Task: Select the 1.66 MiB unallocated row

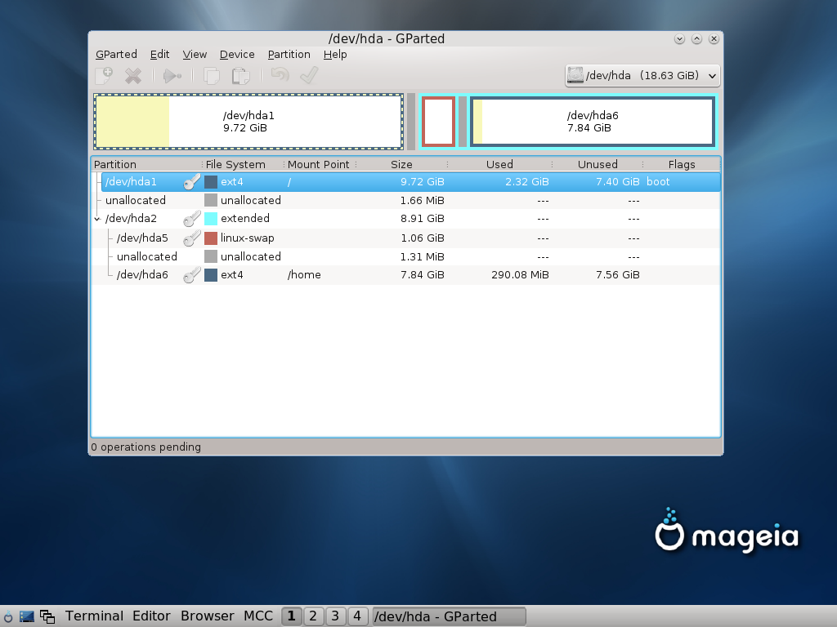Action: (x=405, y=201)
